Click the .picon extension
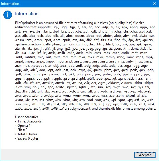This screenshot has width=159, height=161. coord(53,74)
